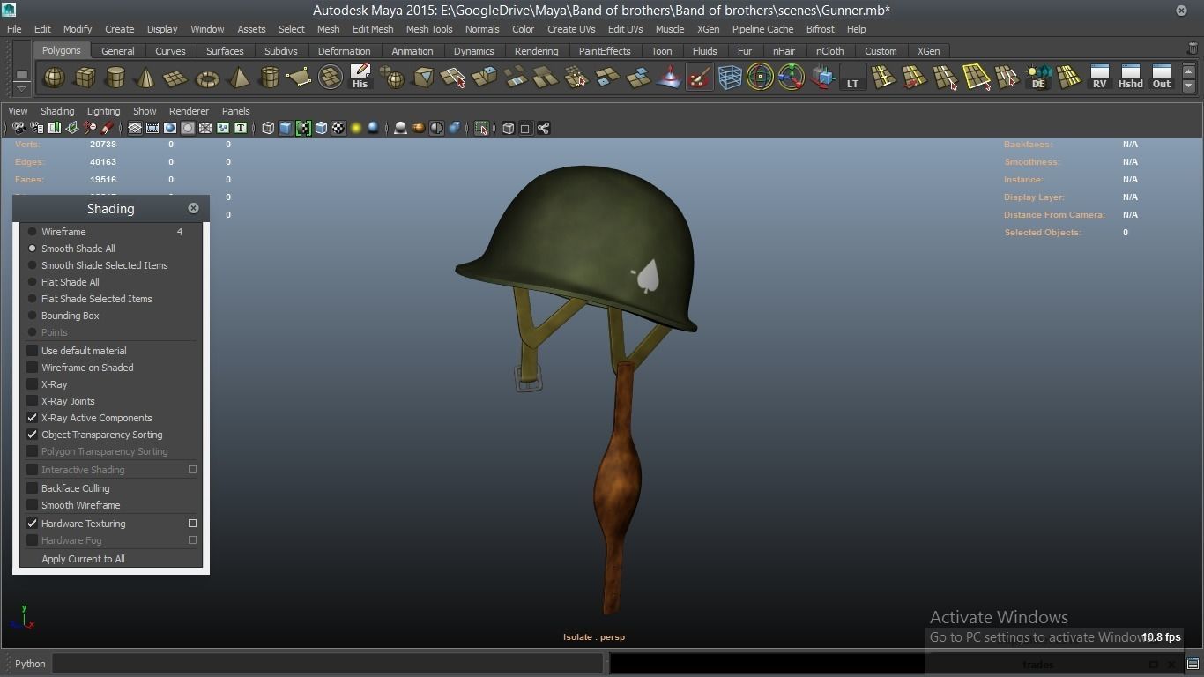Open Hardware Texturing option box

click(x=192, y=524)
